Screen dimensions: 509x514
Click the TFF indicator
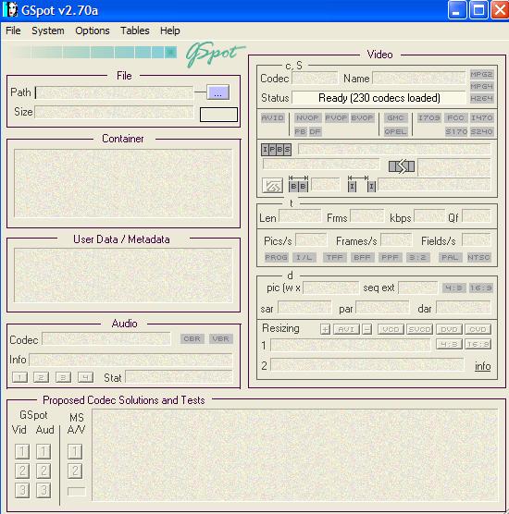[335, 257]
